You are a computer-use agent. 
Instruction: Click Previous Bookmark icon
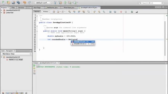tap(94, 12)
